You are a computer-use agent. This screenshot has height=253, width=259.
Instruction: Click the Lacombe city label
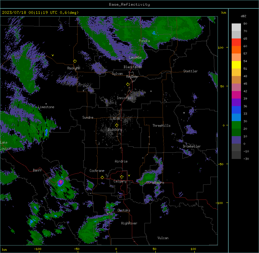tap(135, 57)
